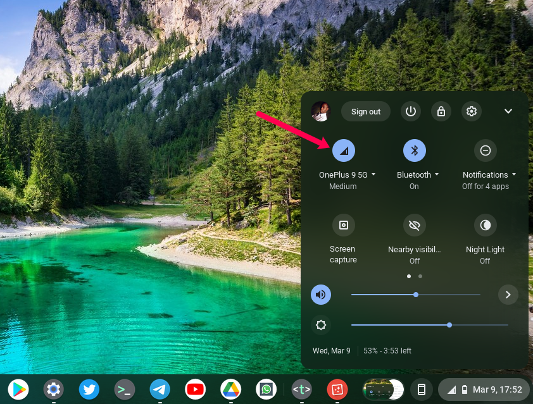Click the power shutdown icon
The image size is (533, 404).
pos(411,111)
